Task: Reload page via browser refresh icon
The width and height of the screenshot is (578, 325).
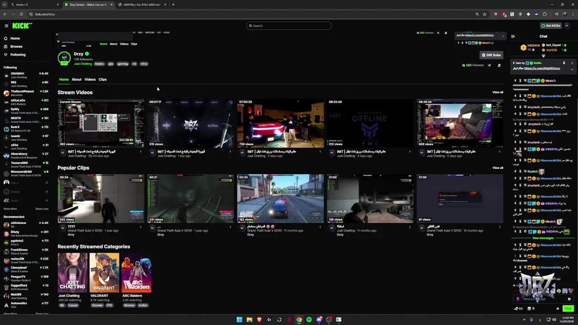Action: click(21, 14)
